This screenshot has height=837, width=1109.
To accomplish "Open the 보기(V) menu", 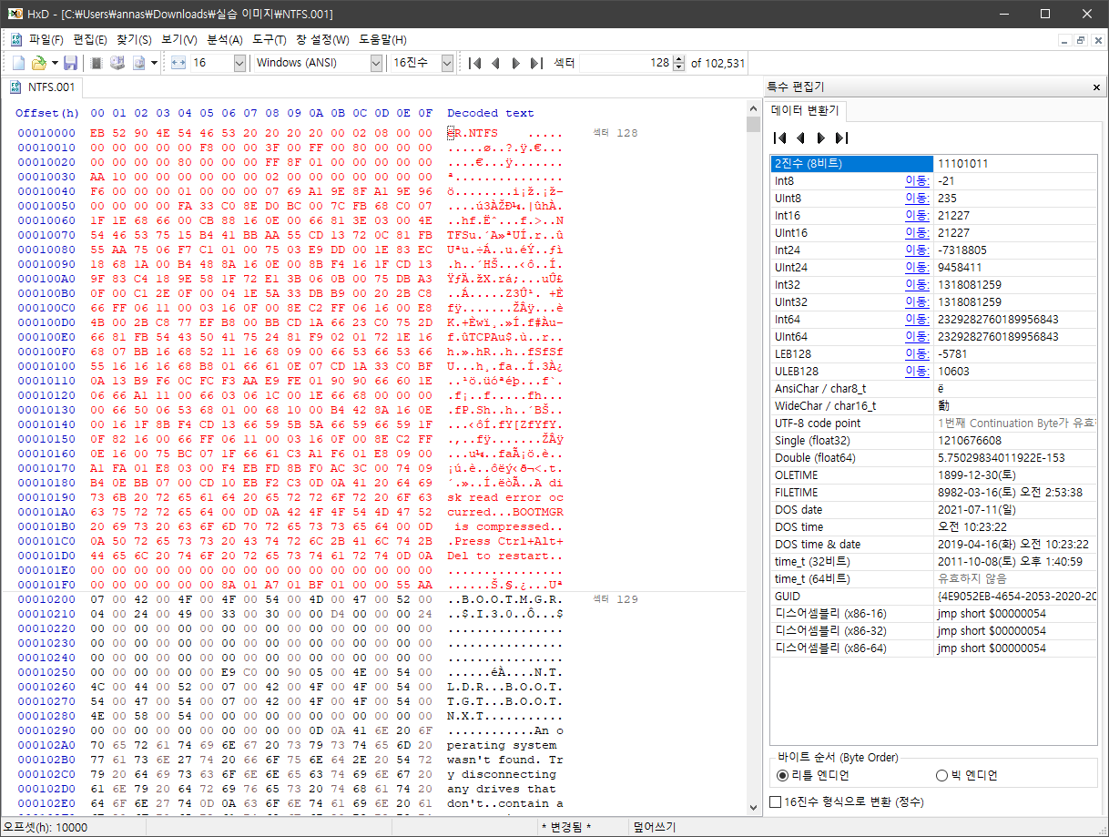I will click(x=178, y=40).
